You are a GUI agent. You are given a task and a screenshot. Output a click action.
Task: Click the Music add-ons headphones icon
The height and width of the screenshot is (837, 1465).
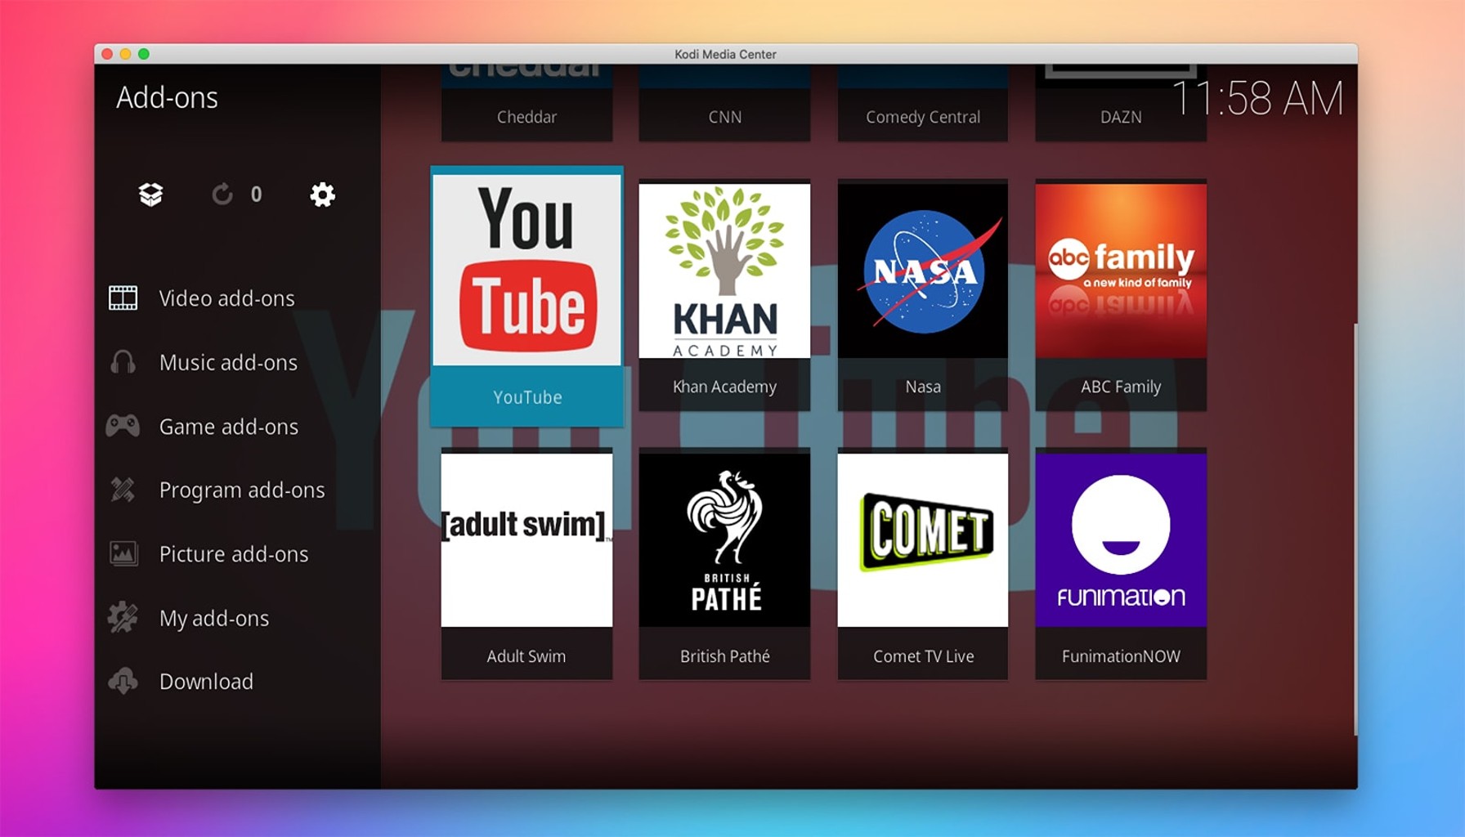(123, 362)
